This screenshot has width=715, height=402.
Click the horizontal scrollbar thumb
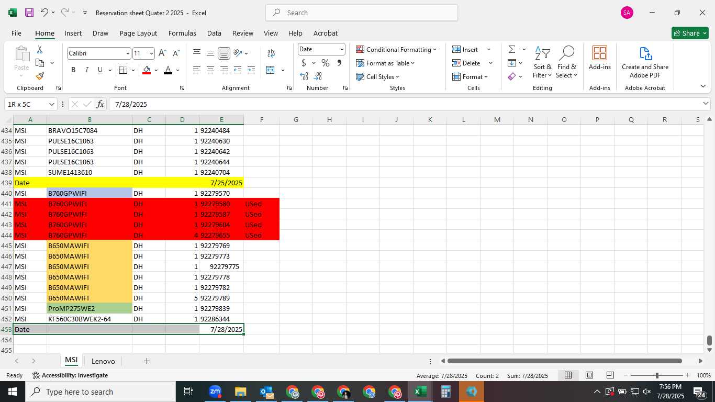(565, 361)
